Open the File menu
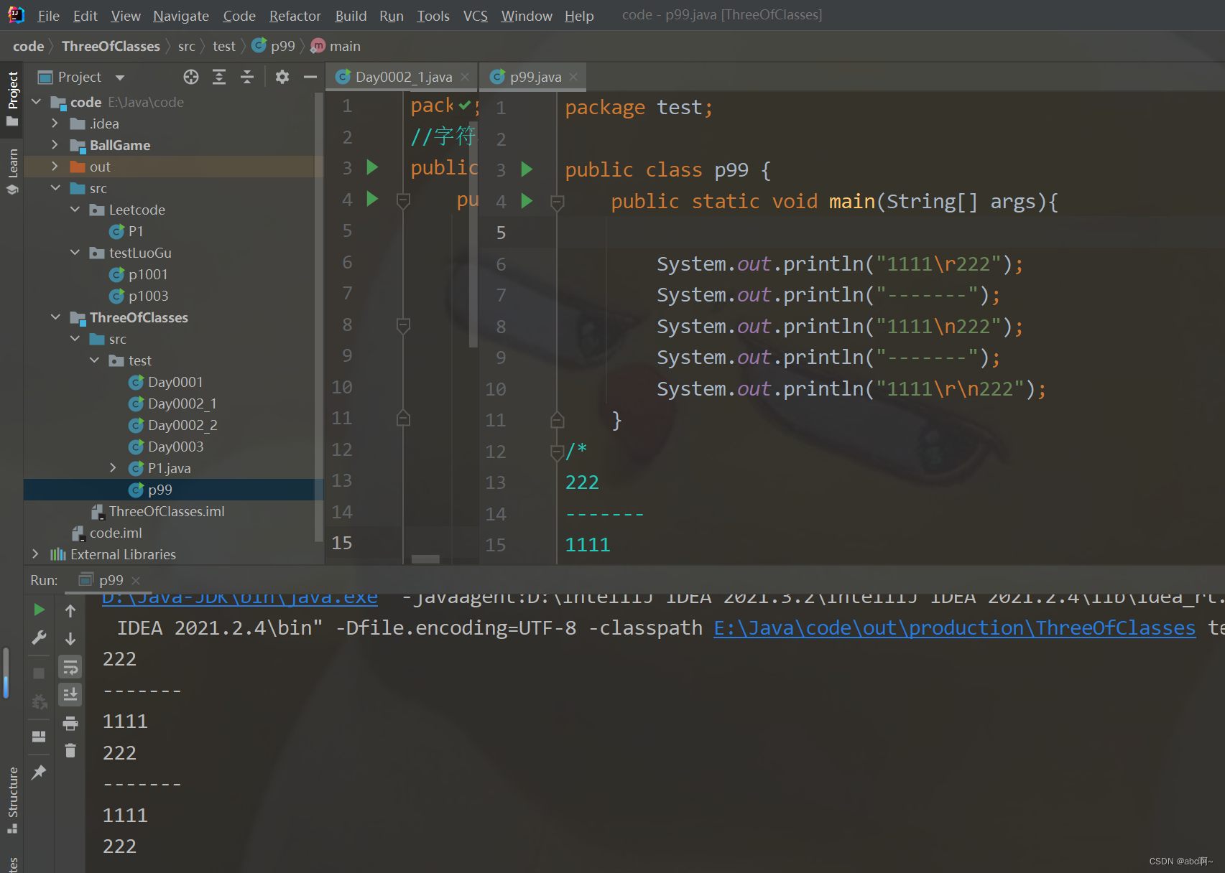 tap(48, 16)
